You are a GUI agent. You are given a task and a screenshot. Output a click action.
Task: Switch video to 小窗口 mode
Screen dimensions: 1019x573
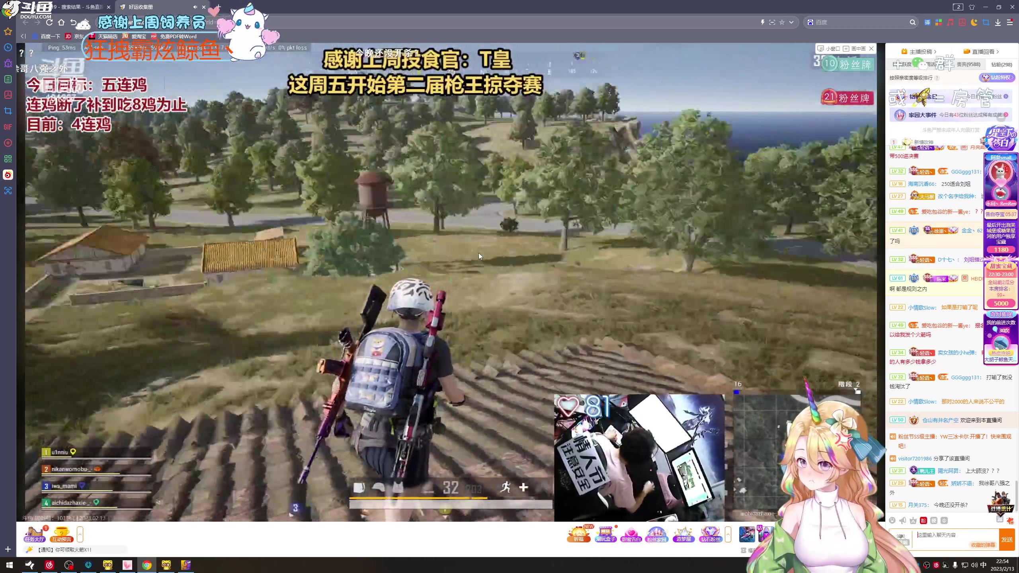tap(830, 49)
